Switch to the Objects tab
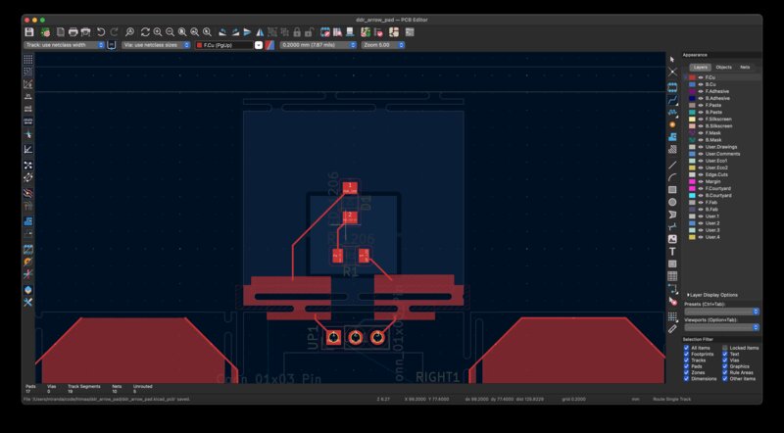The width and height of the screenshot is (784, 433). [723, 67]
